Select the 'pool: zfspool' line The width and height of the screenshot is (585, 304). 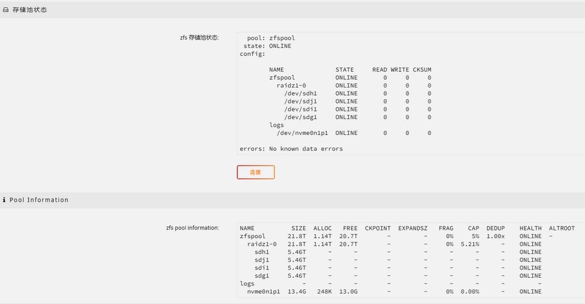pos(271,38)
